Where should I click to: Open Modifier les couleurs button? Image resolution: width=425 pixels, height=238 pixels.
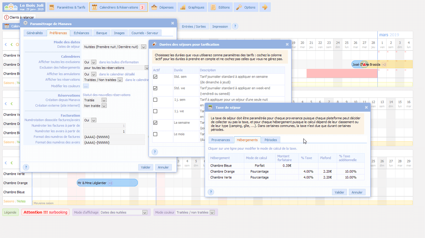[86, 86]
